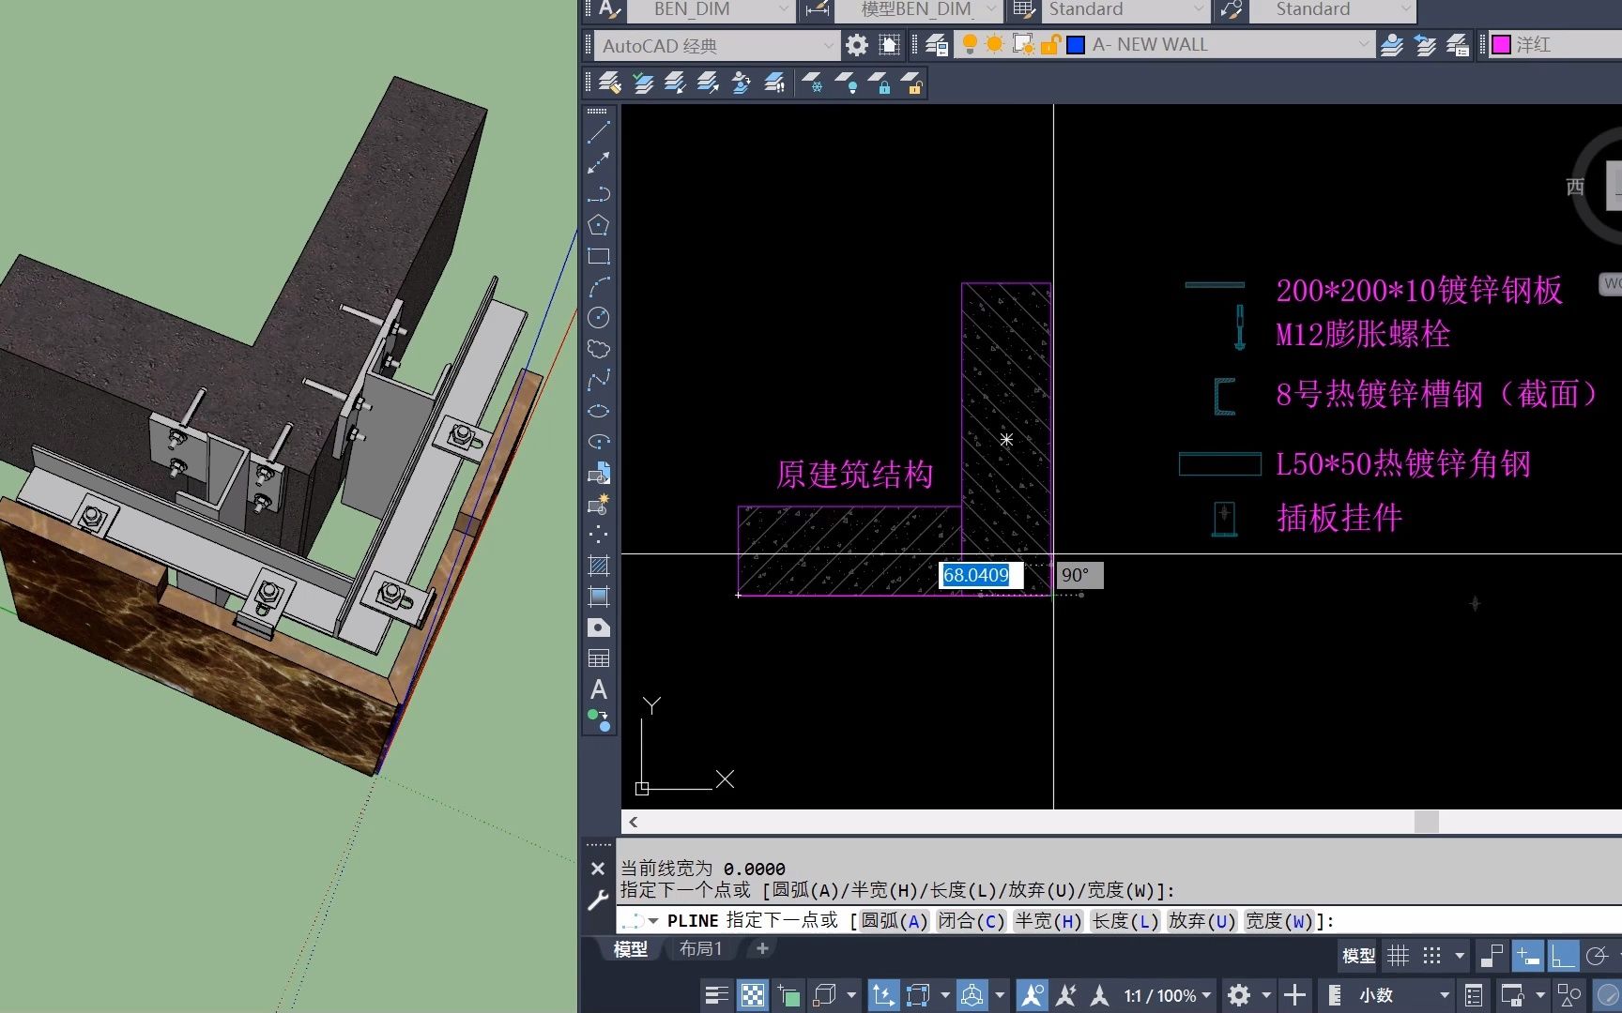Open Layer Properties Manager icon
This screenshot has width=1622, height=1013.
pyautogui.click(x=936, y=45)
